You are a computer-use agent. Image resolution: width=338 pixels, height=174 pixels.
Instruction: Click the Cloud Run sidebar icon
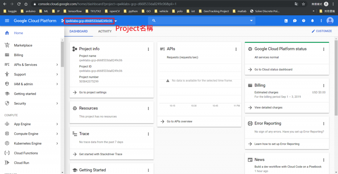tap(7, 163)
